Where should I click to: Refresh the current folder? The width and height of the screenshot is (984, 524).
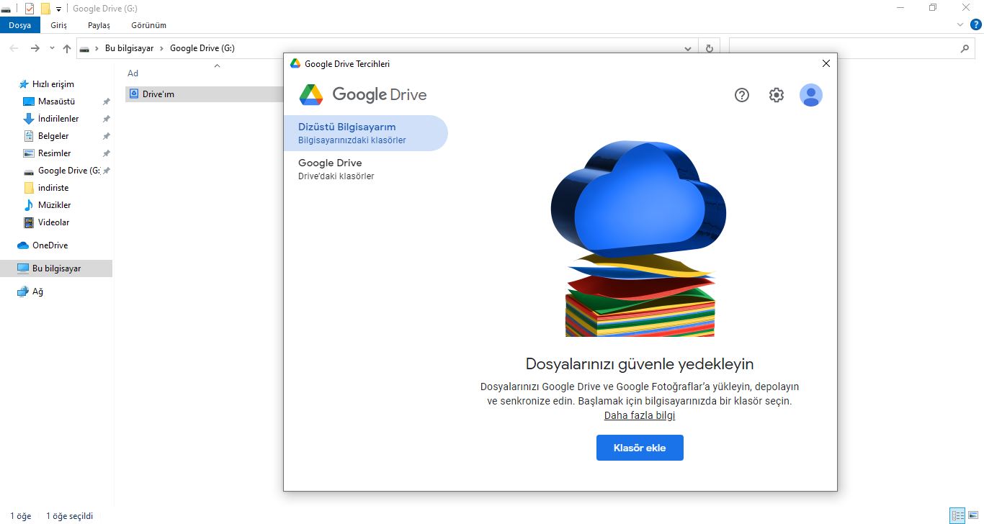pos(710,48)
